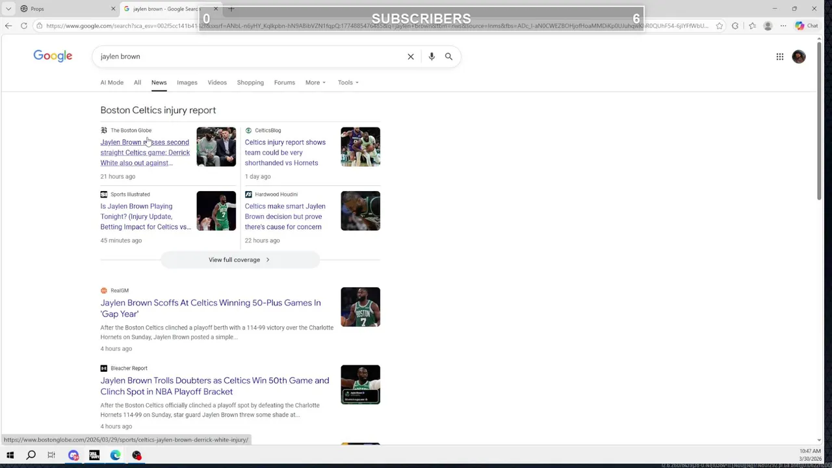Start voice search with the microphone icon
Image resolution: width=832 pixels, height=468 pixels.
432,57
